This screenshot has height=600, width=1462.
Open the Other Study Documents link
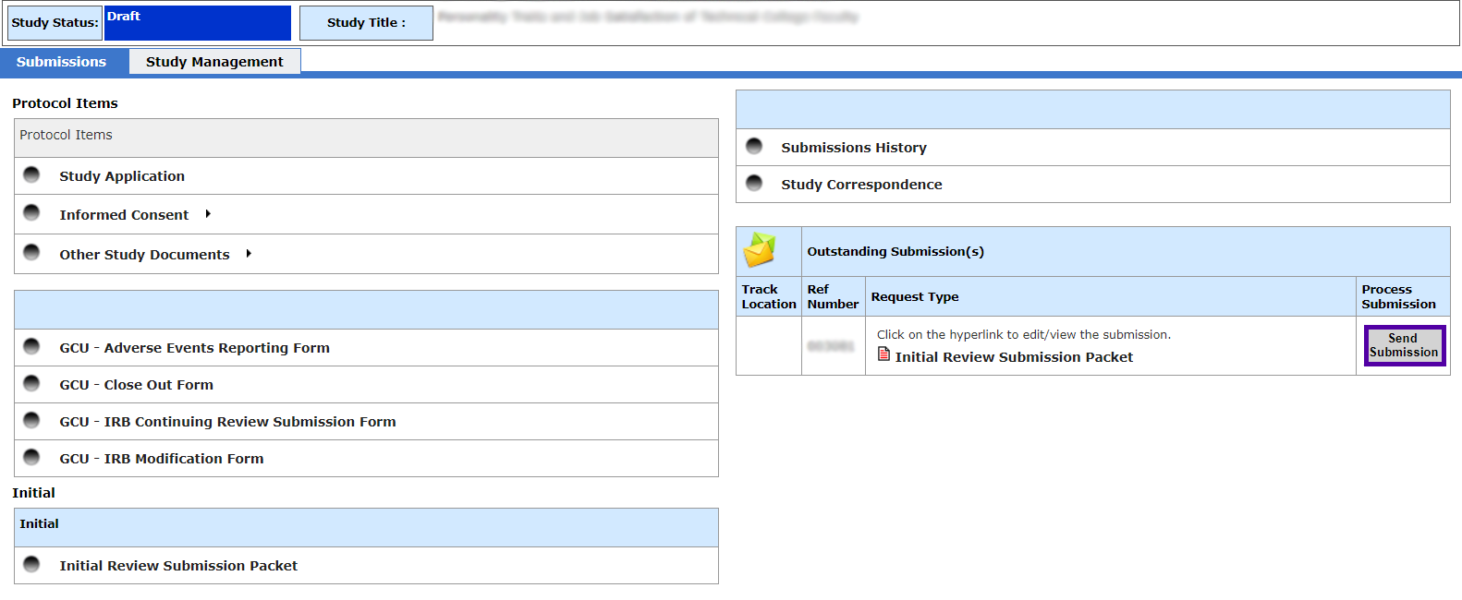(144, 255)
